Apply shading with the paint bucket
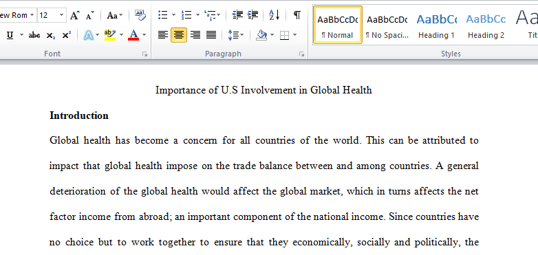Image resolution: width=538 pixels, height=255 pixels. click(262, 35)
